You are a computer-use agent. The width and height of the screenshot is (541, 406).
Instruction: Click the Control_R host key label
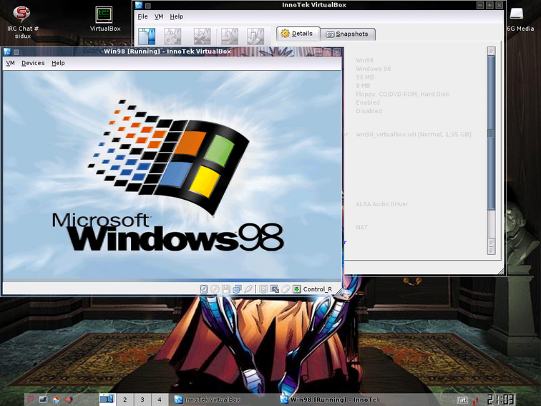318,289
